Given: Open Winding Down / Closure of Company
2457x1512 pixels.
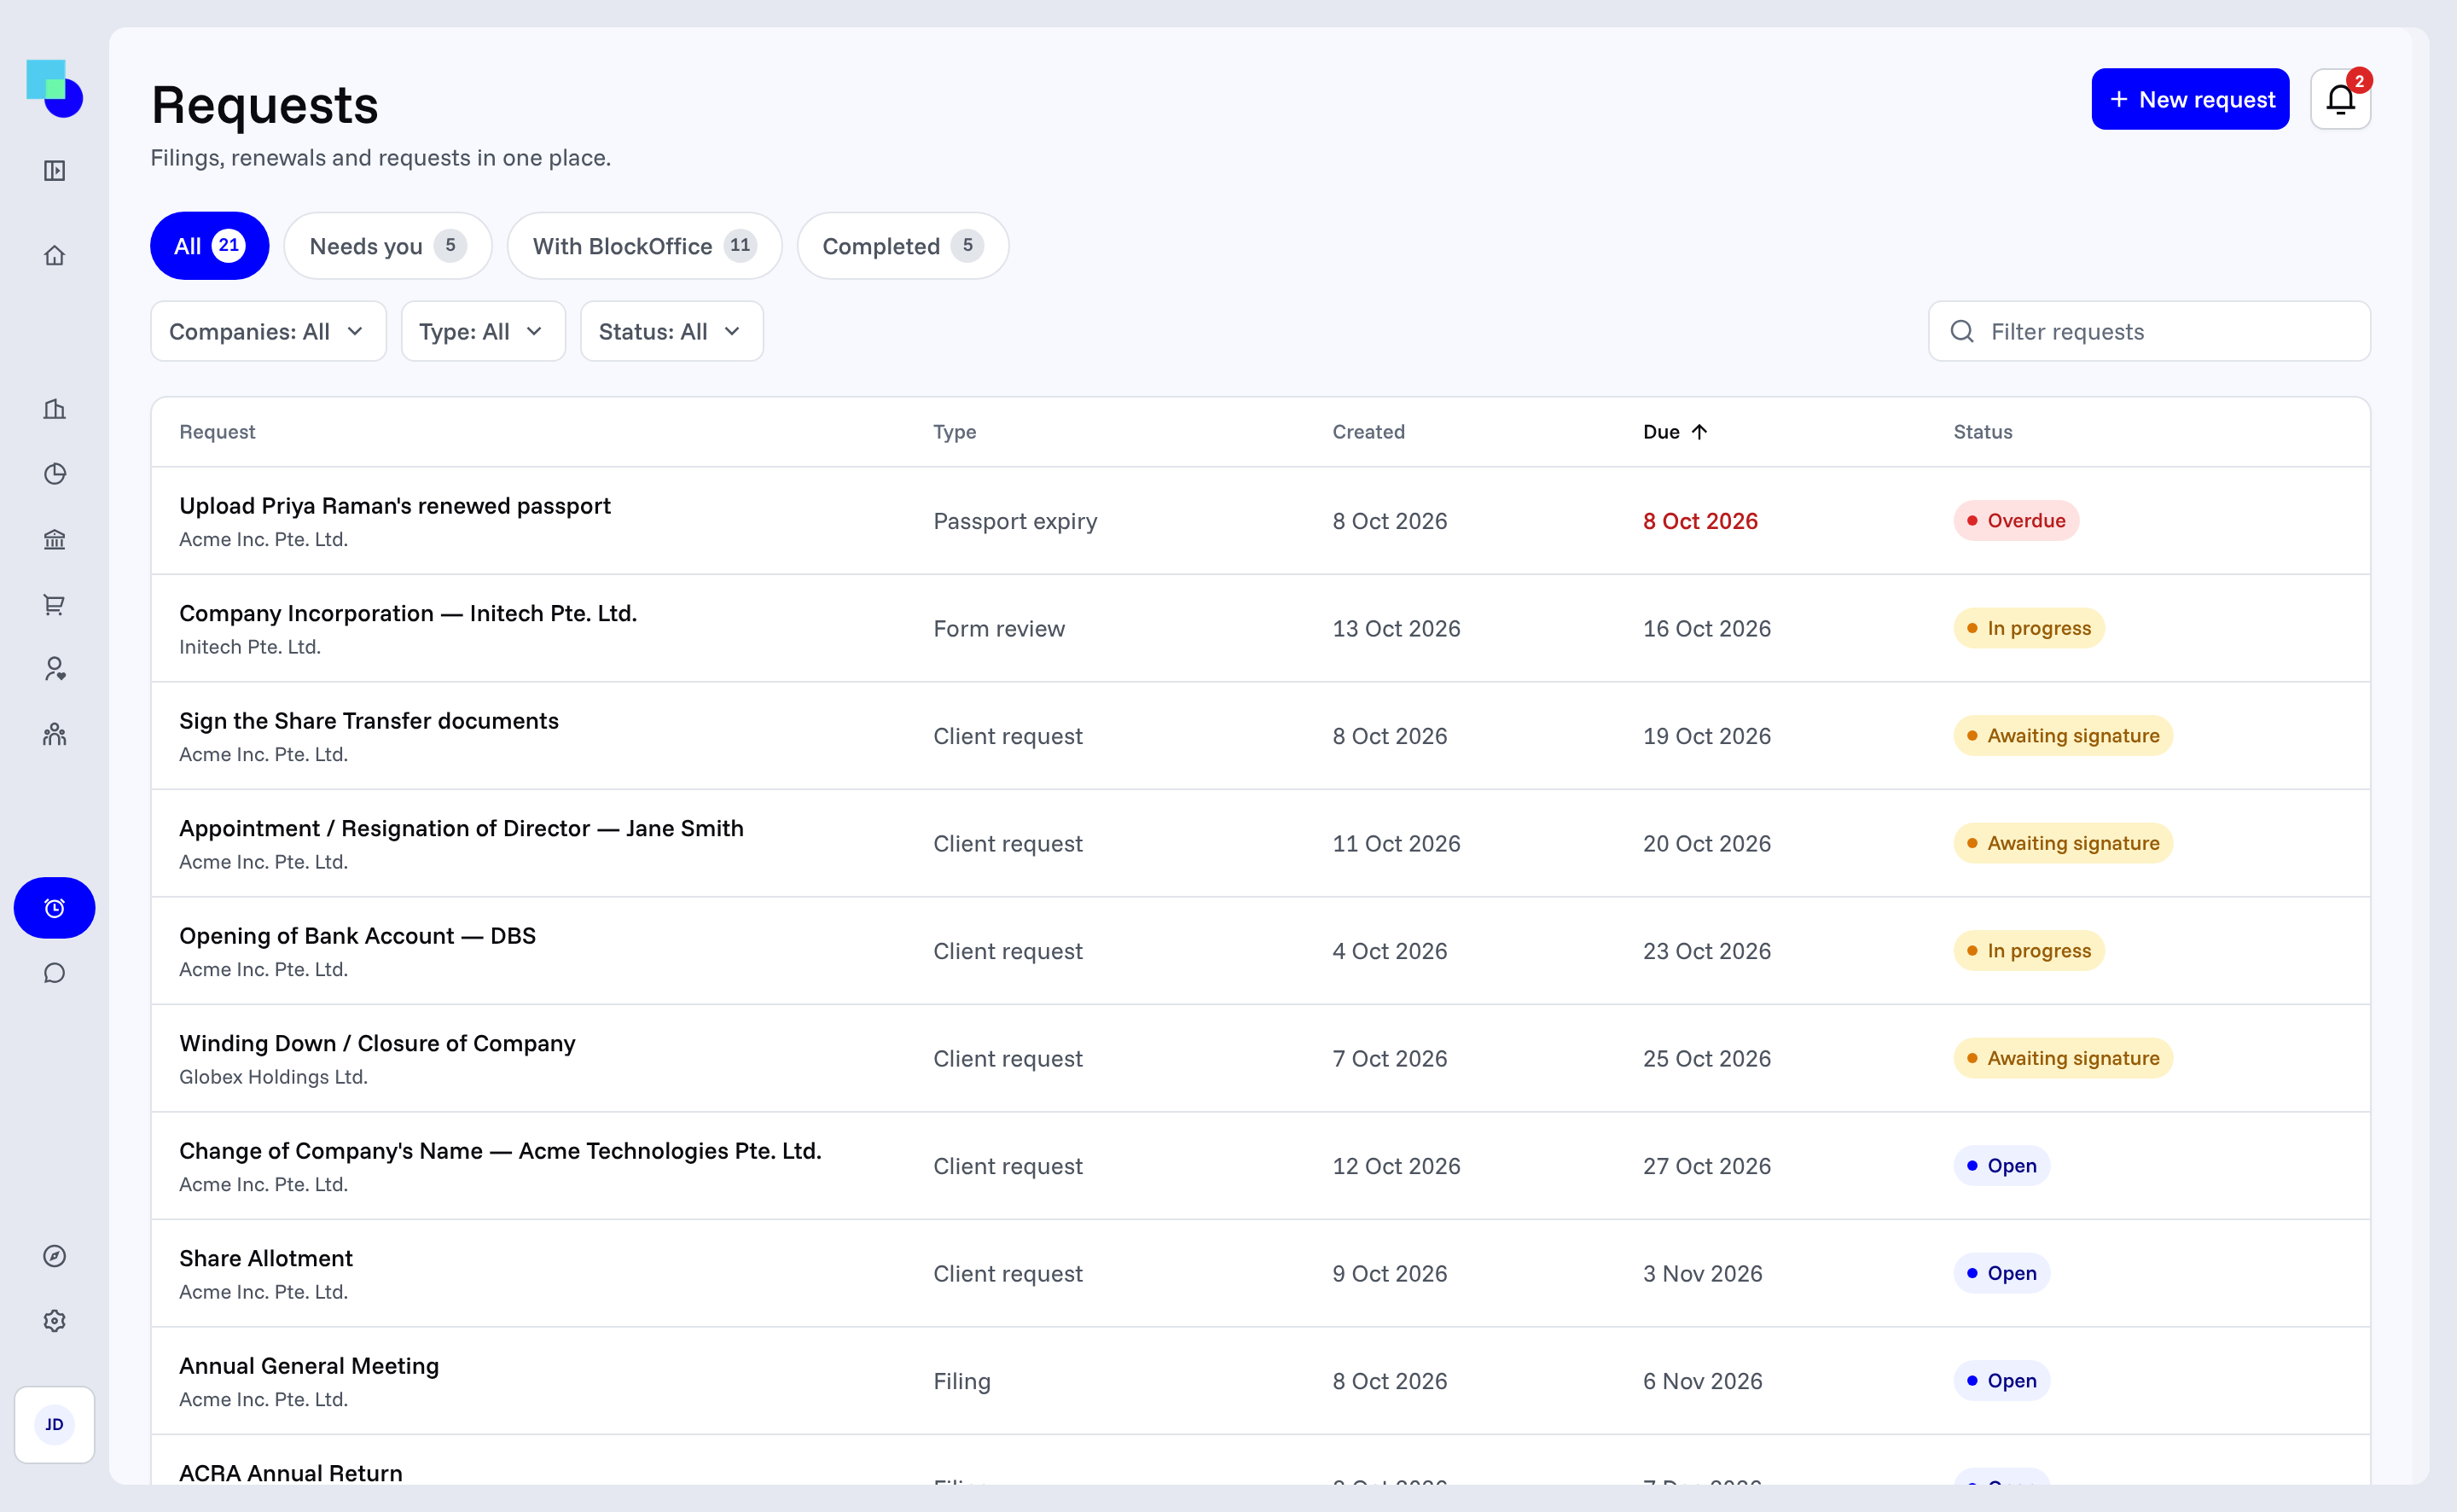Looking at the screenshot, I should click(1260, 1059).
